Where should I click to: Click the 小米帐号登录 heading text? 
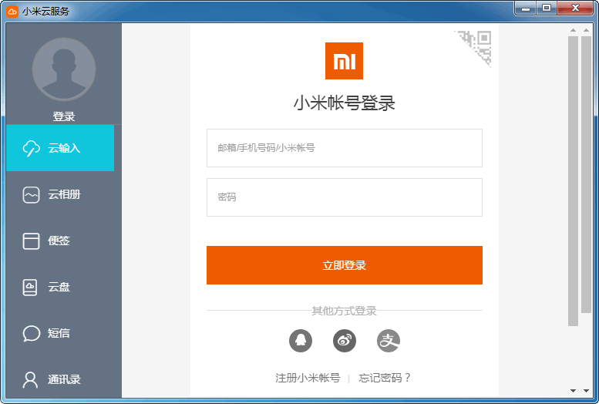pyautogui.click(x=344, y=103)
